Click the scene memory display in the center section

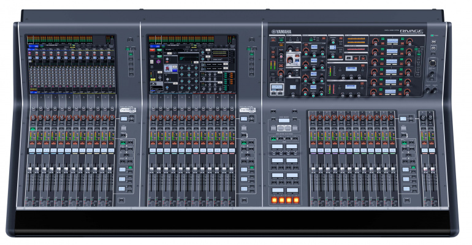(284, 121)
